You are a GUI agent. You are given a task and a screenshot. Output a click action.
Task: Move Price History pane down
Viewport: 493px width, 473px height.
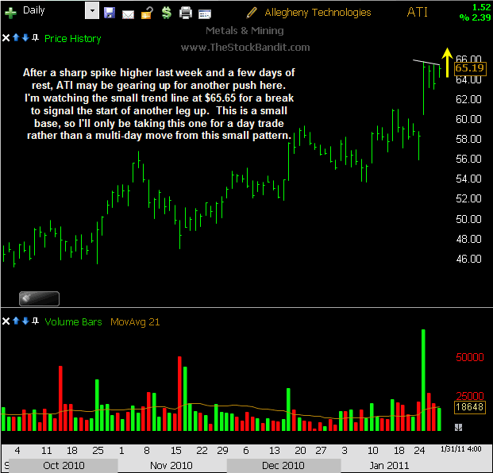point(25,38)
